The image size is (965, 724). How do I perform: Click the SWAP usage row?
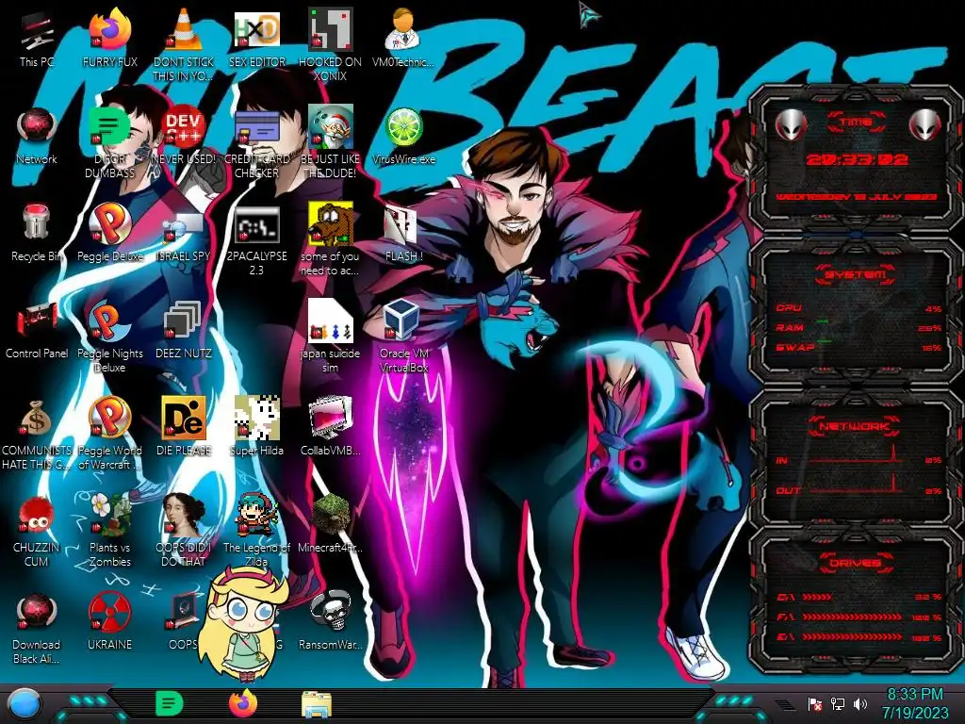[x=859, y=347]
